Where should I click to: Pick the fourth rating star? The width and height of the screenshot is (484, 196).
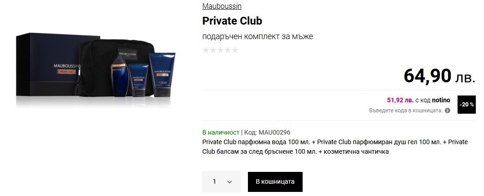(x=228, y=50)
